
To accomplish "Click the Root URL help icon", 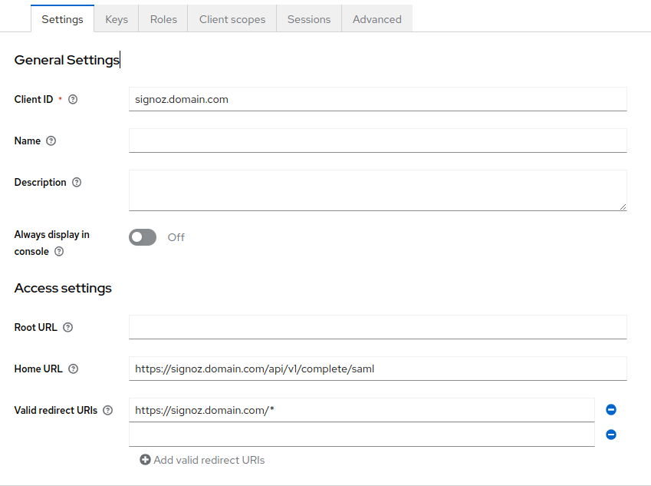I will pos(67,327).
